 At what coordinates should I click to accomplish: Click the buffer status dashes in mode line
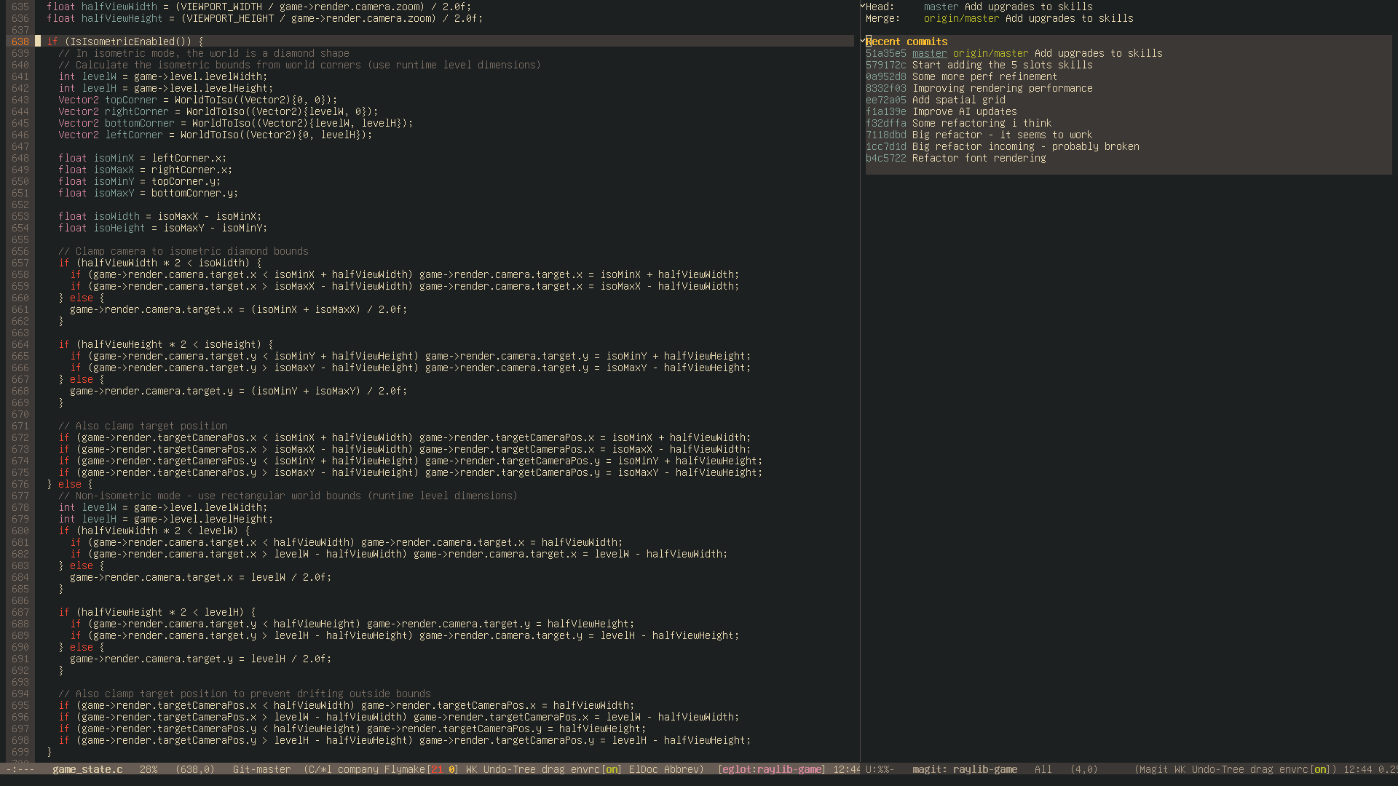(20, 769)
